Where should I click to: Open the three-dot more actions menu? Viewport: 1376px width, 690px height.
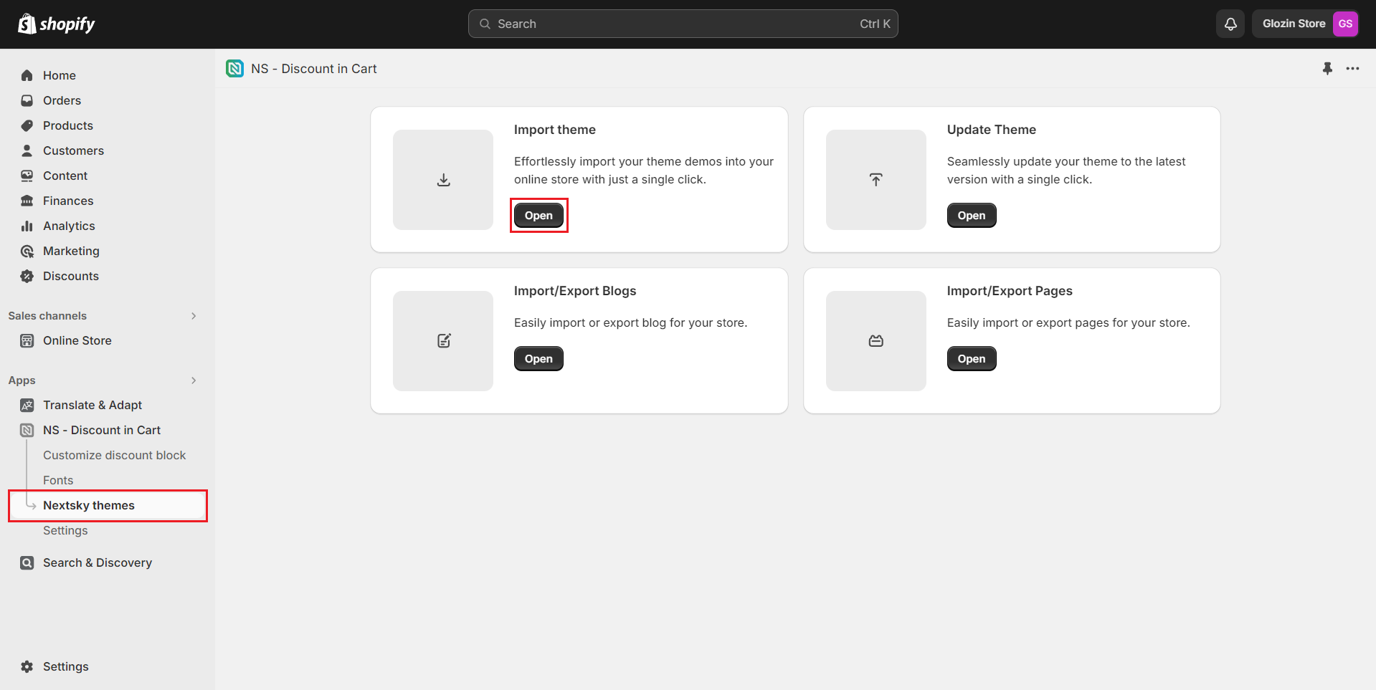[1352, 69]
